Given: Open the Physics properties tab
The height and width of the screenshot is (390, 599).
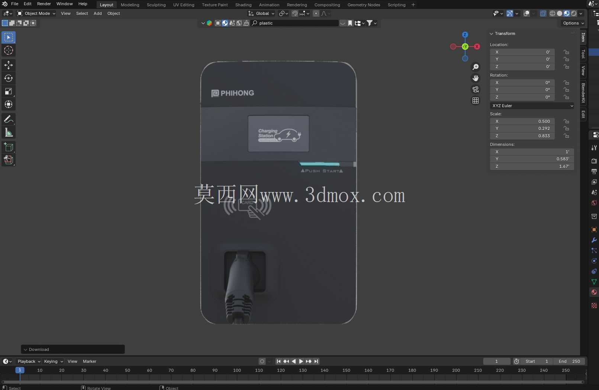Looking at the screenshot, I should (x=594, y=261).
